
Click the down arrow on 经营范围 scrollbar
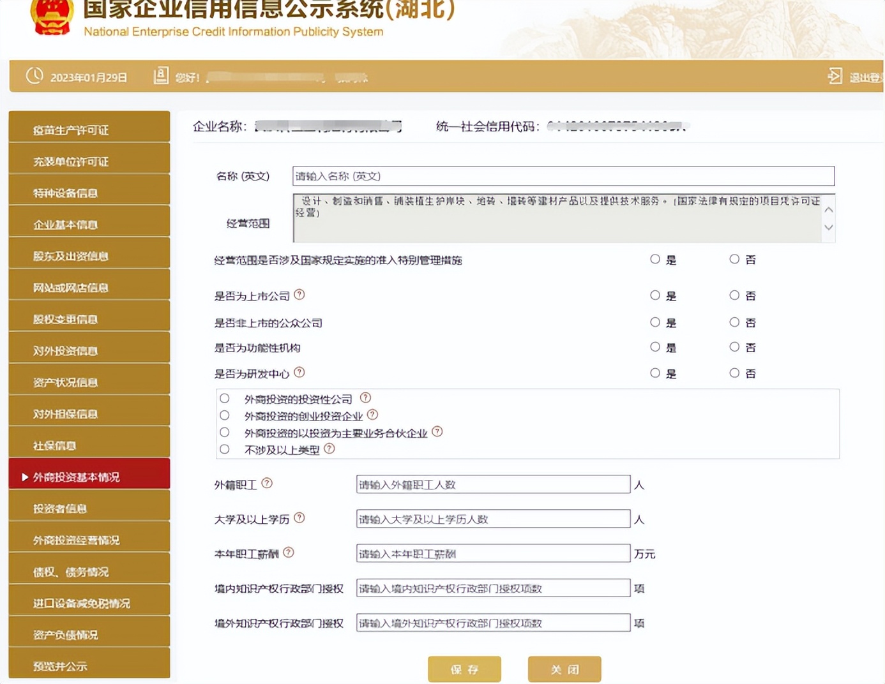click(x=828, y=227)
